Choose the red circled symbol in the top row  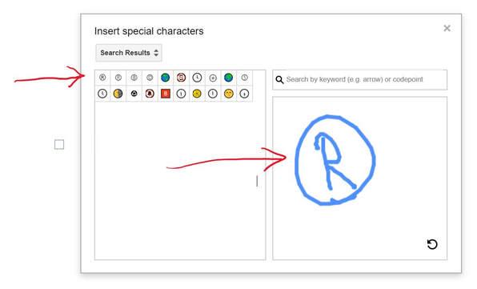[181, 78]
